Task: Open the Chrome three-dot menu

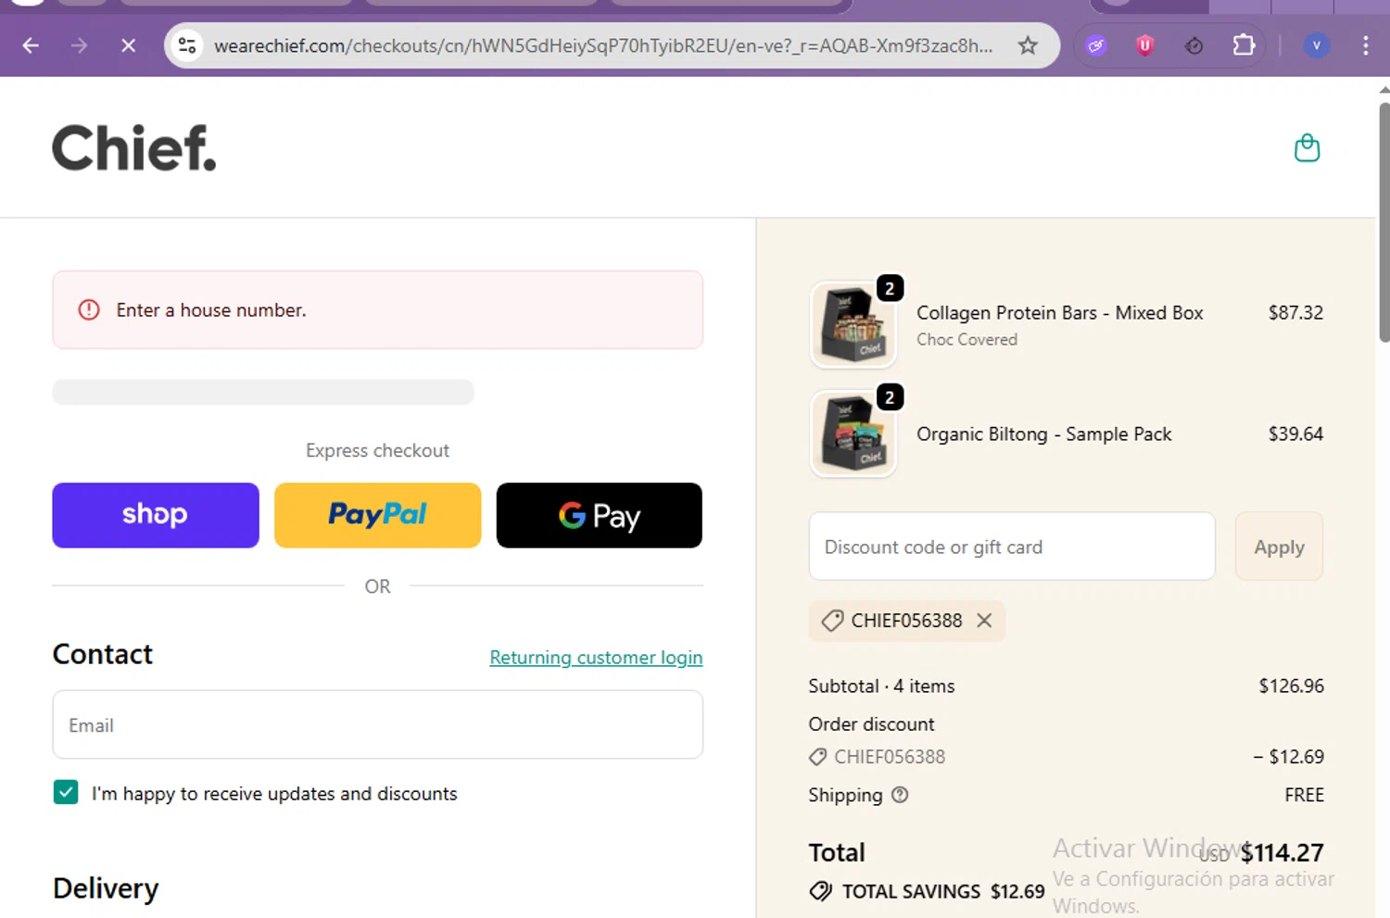Action: 1365,45
